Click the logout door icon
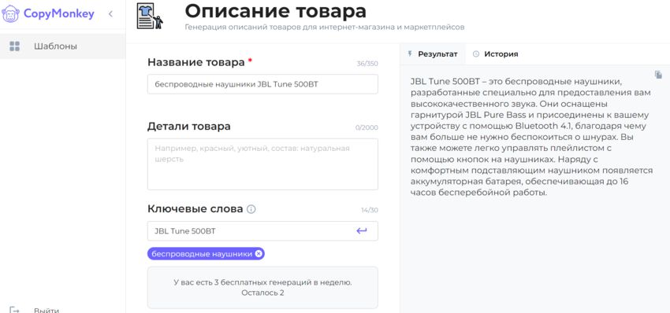This screenshot has width=670, height=313. [14, 310]
